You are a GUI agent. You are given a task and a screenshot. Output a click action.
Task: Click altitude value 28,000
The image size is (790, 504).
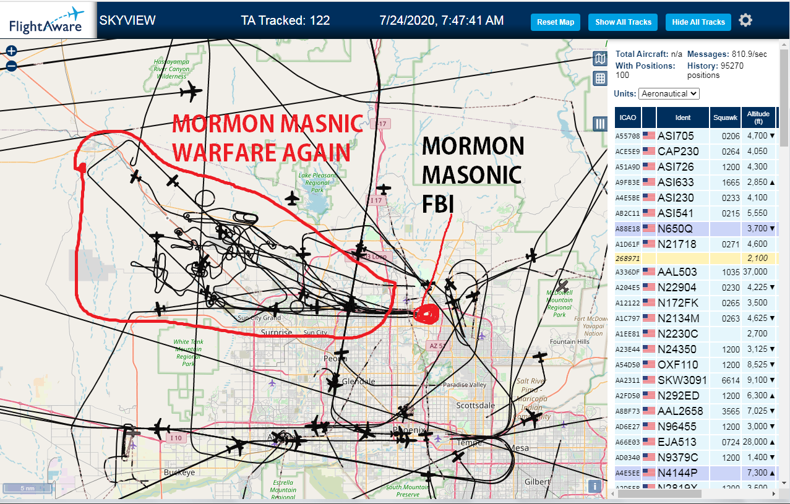tap(755, 442)
